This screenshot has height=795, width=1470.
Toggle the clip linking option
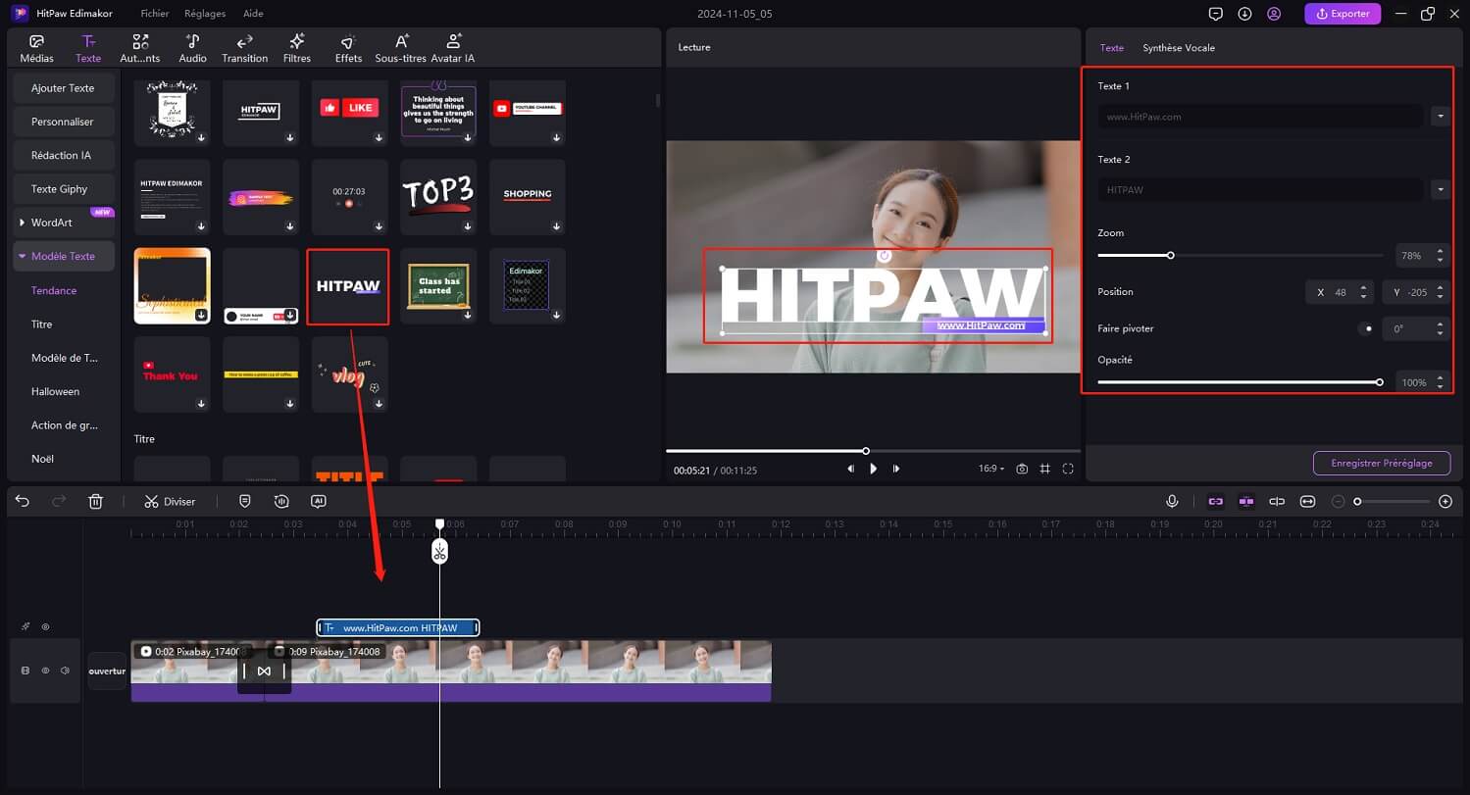pos(1216,501)
